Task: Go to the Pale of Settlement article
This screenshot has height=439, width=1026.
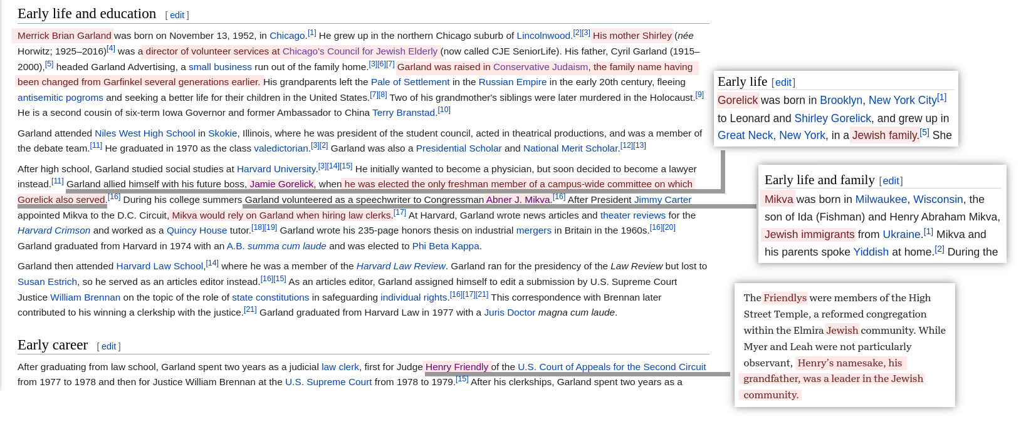Action: [x=410, y=82]
